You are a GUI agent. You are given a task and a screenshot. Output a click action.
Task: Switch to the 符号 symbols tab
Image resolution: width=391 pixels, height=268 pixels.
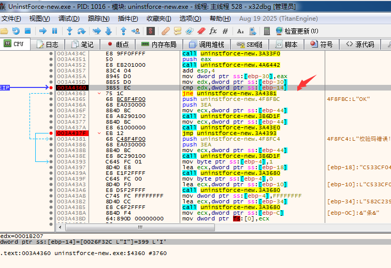point(322,44)
